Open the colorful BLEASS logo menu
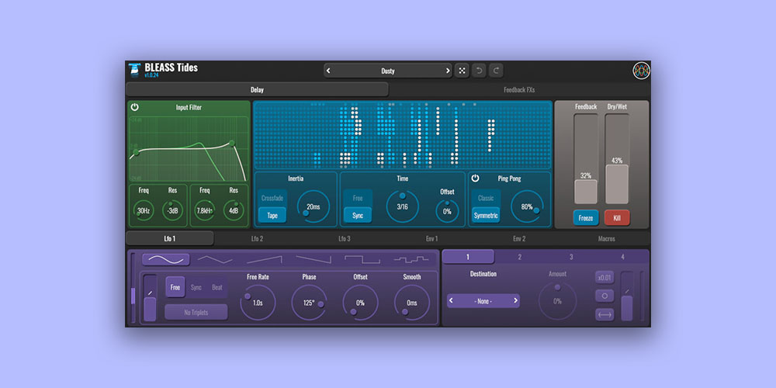 pyautogui.click(x=641, y=71)
